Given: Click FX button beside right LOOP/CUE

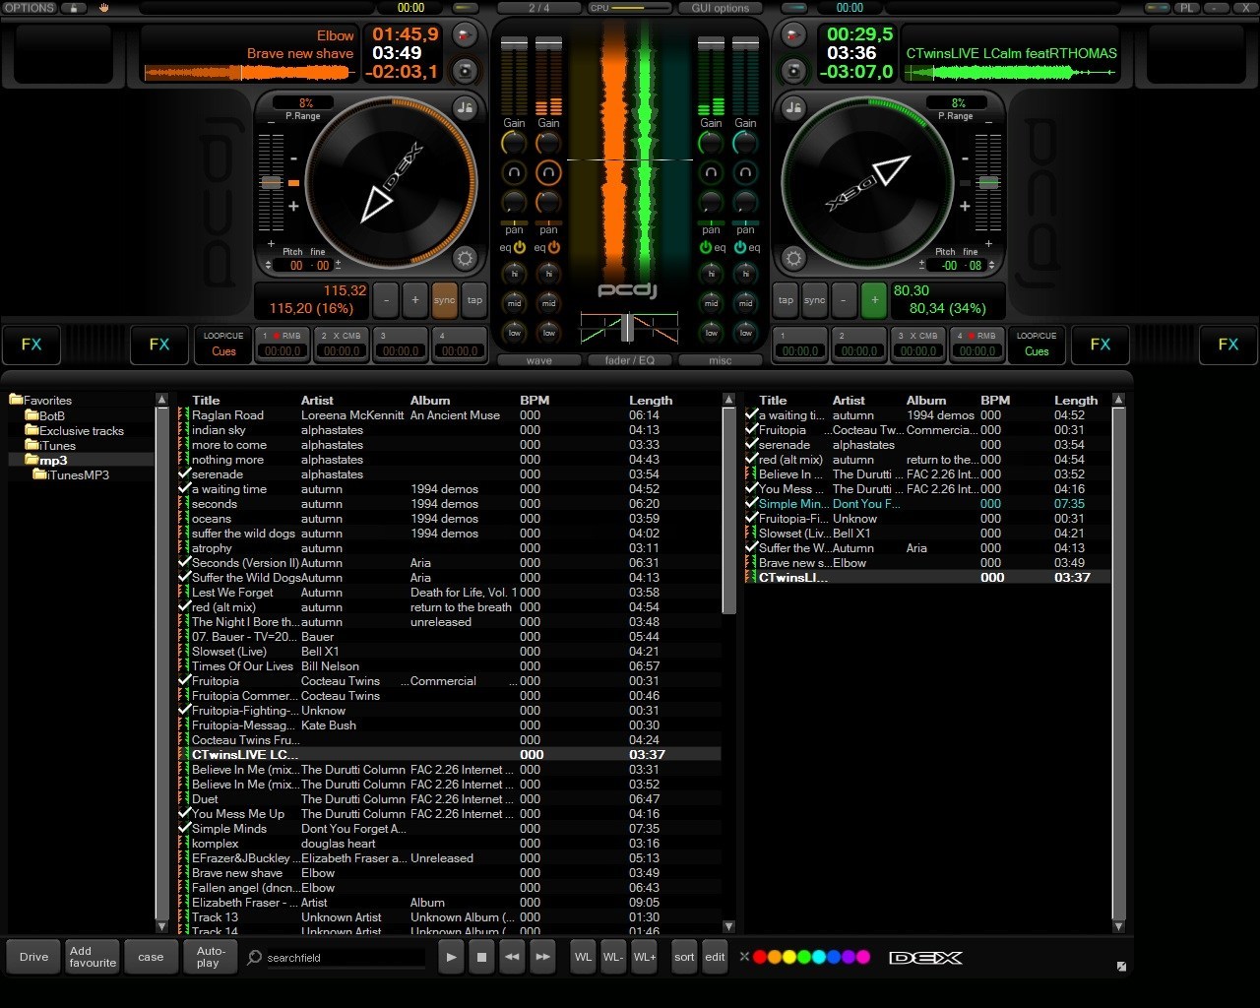Looking at the screenshot, I should coord(1101,345).
